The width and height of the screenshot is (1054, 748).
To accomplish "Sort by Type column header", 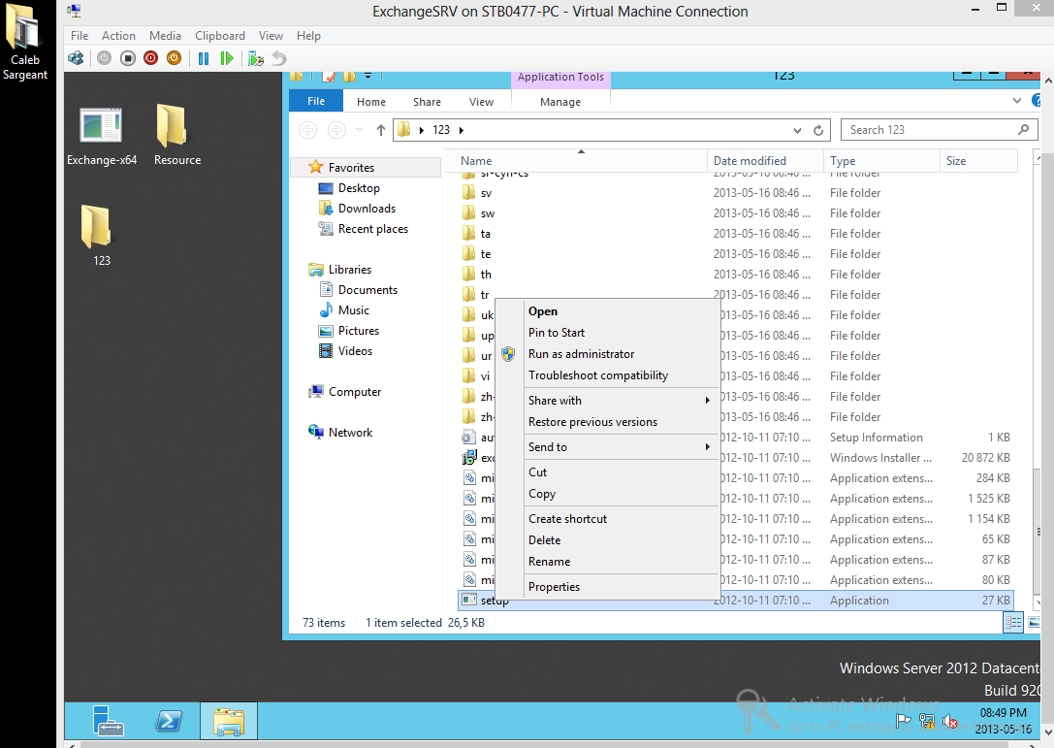I will (881, 161).
